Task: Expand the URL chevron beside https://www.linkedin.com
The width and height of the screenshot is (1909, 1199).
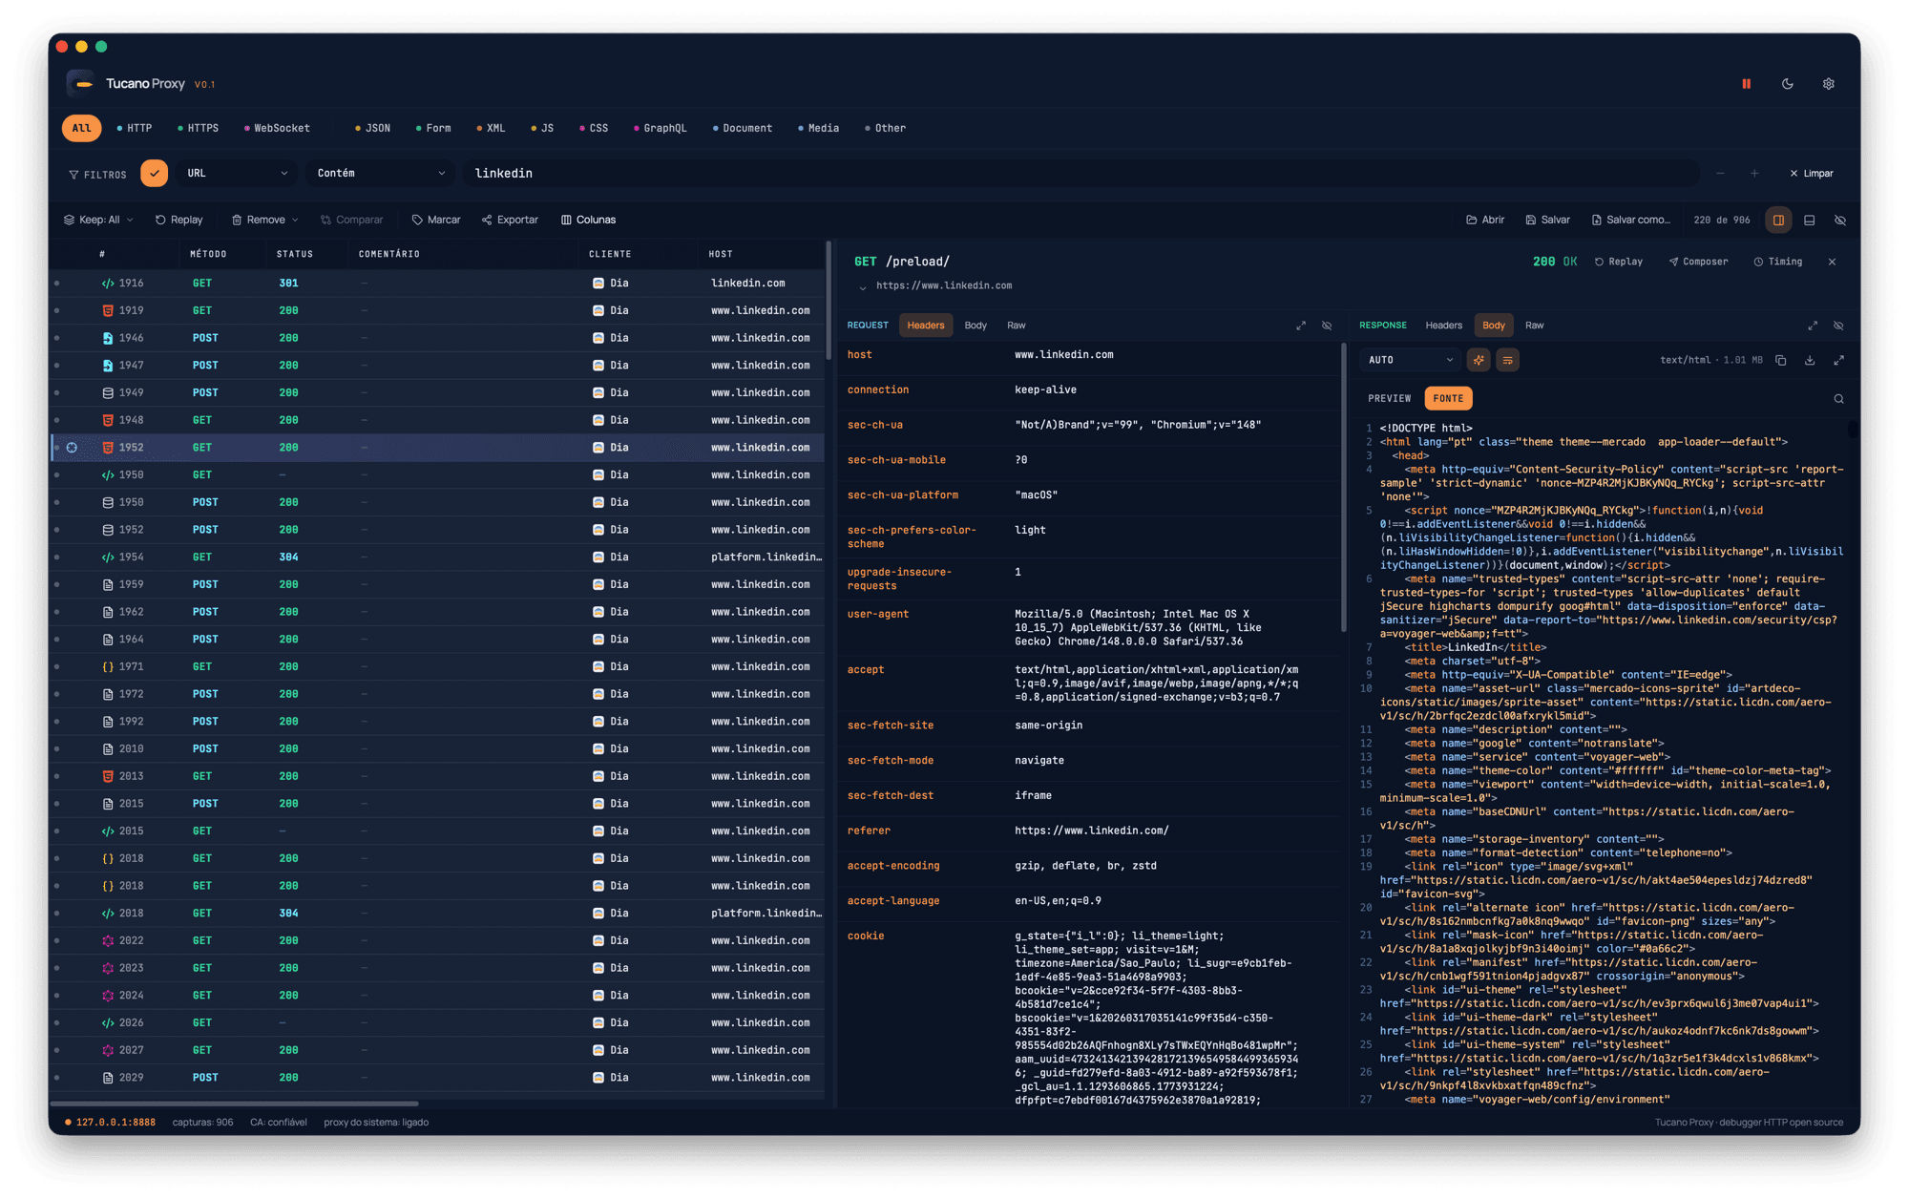Action: [x=862, y=287]
